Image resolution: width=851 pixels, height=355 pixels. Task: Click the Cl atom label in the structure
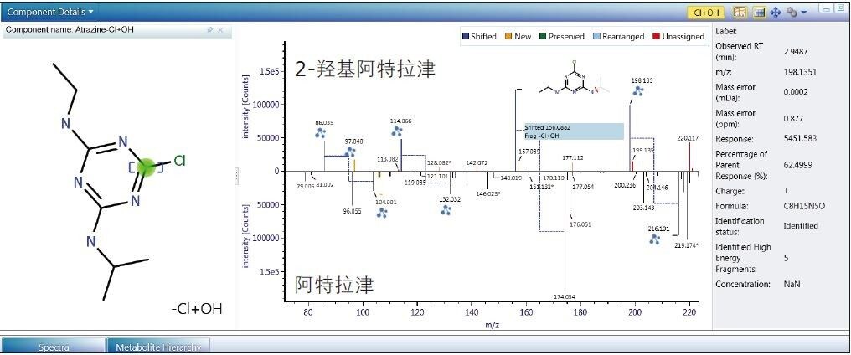click(179, 161)
